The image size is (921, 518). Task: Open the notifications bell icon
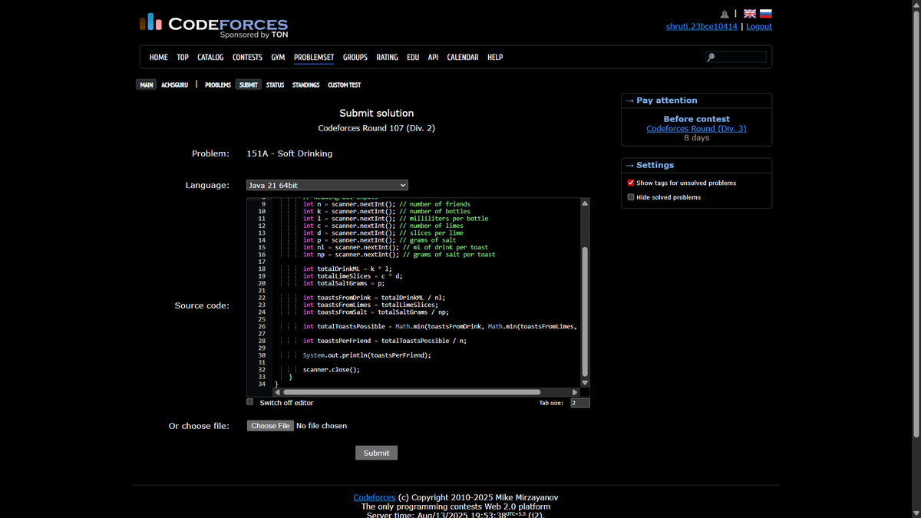tap(725, 14)
